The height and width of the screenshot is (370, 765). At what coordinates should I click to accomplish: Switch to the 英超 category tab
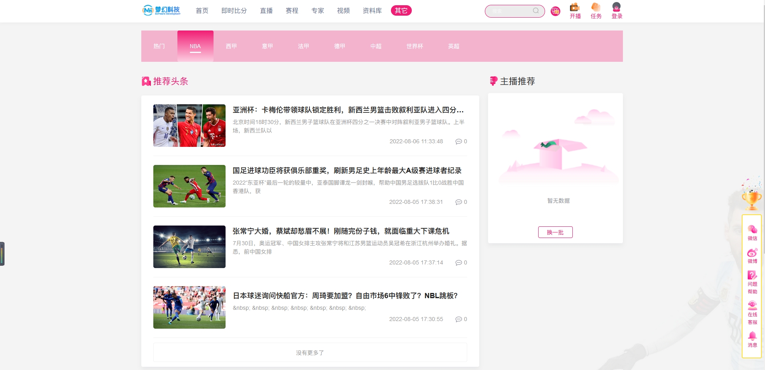(x=454, y=46)
